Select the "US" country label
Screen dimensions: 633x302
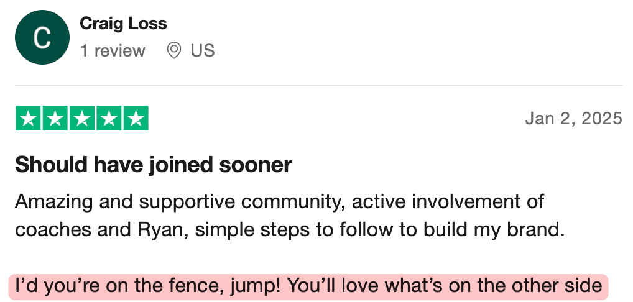(203, 50)
